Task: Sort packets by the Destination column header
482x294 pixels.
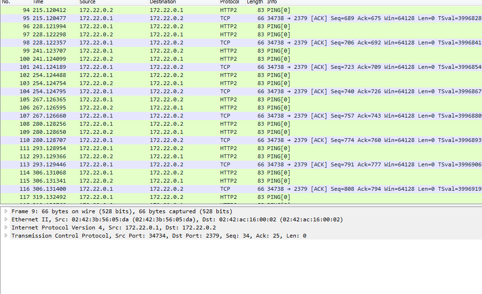Action: [183, 2]
